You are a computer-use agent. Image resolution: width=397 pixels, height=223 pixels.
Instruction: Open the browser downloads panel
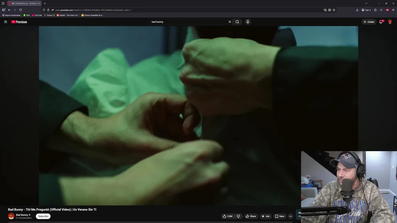(x=357, y=10)
